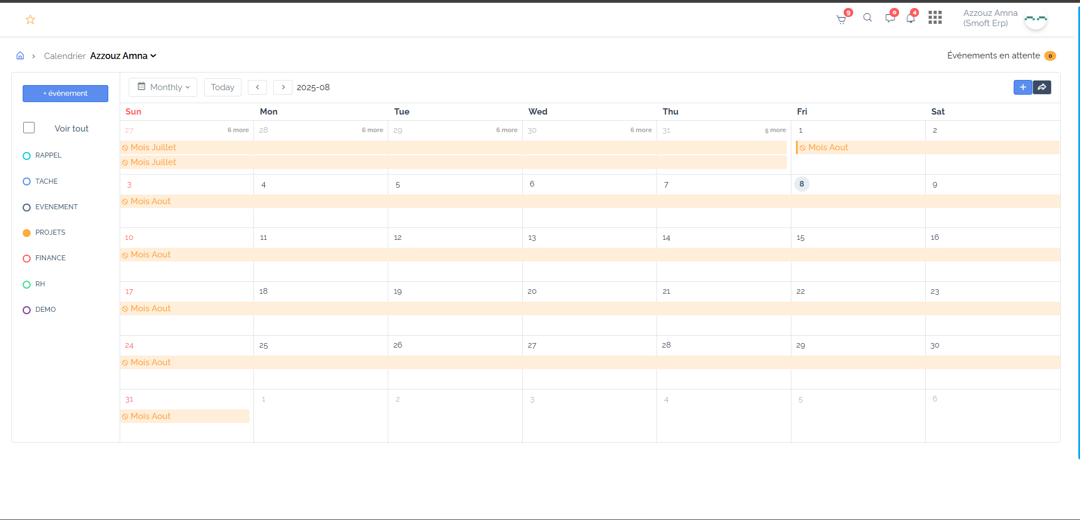Click the 2025-08 month label

pos(313,87)
